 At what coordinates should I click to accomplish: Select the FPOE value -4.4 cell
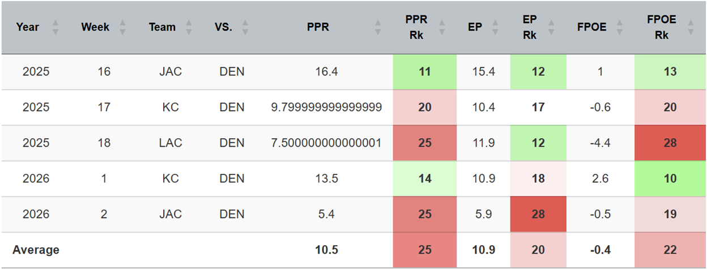(602, 143)
